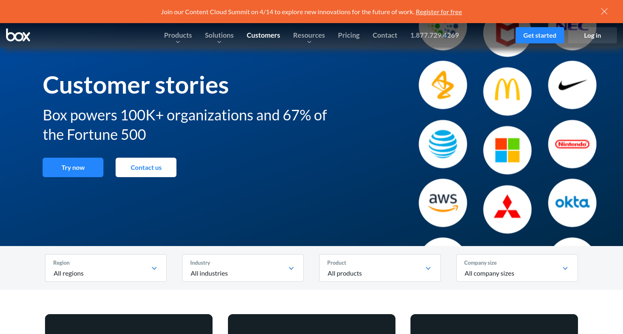Click the Microsoft logo circle
The height and width of the screenshot is (334, 623).
(507, 150)
